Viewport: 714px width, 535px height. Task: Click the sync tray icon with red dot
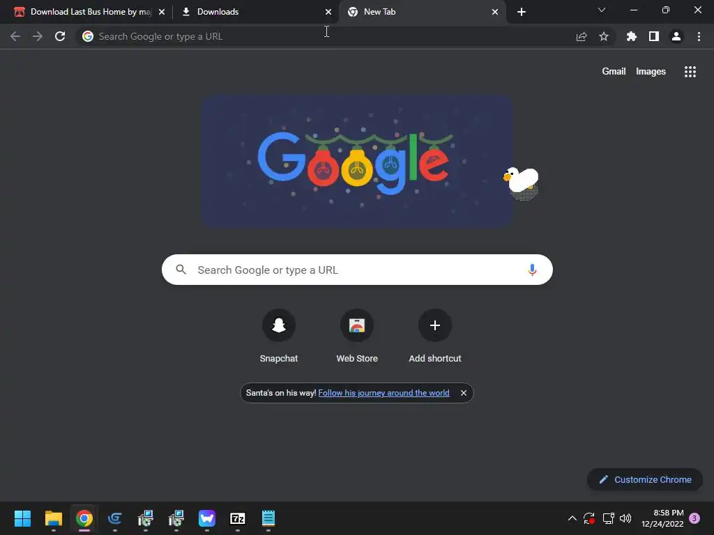pyautogui.click(x=589, y=518)
